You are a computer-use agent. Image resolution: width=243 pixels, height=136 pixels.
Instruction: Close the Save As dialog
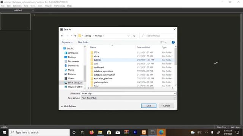(x=175, y=29)
